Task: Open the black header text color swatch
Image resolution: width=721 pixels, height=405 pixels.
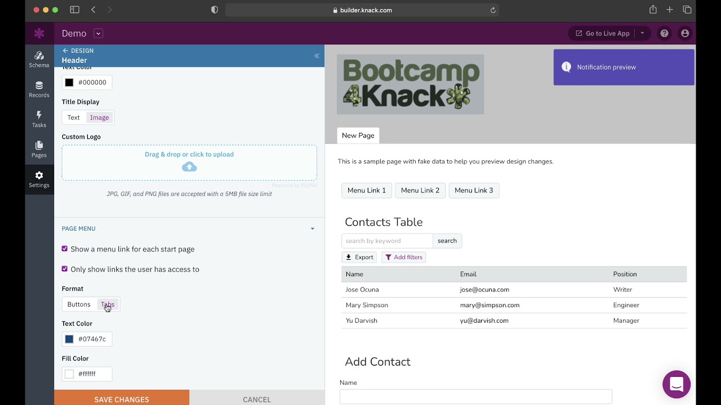Action: pos(69,82)
